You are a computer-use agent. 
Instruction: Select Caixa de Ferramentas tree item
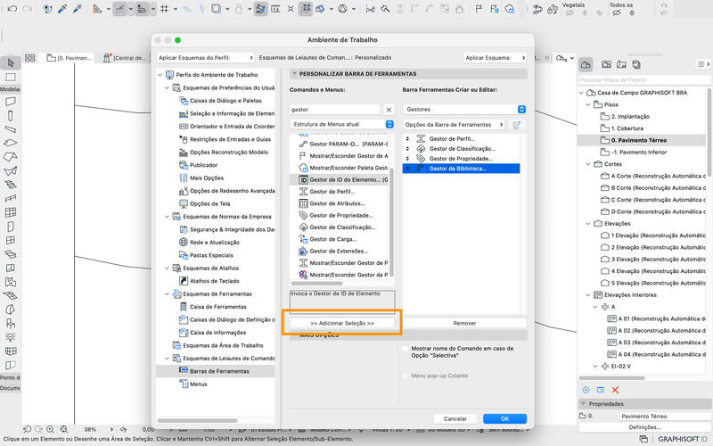(217, 307)
